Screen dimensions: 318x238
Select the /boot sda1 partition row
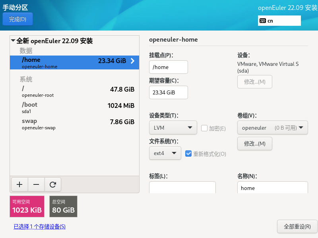tap(74, 107)
